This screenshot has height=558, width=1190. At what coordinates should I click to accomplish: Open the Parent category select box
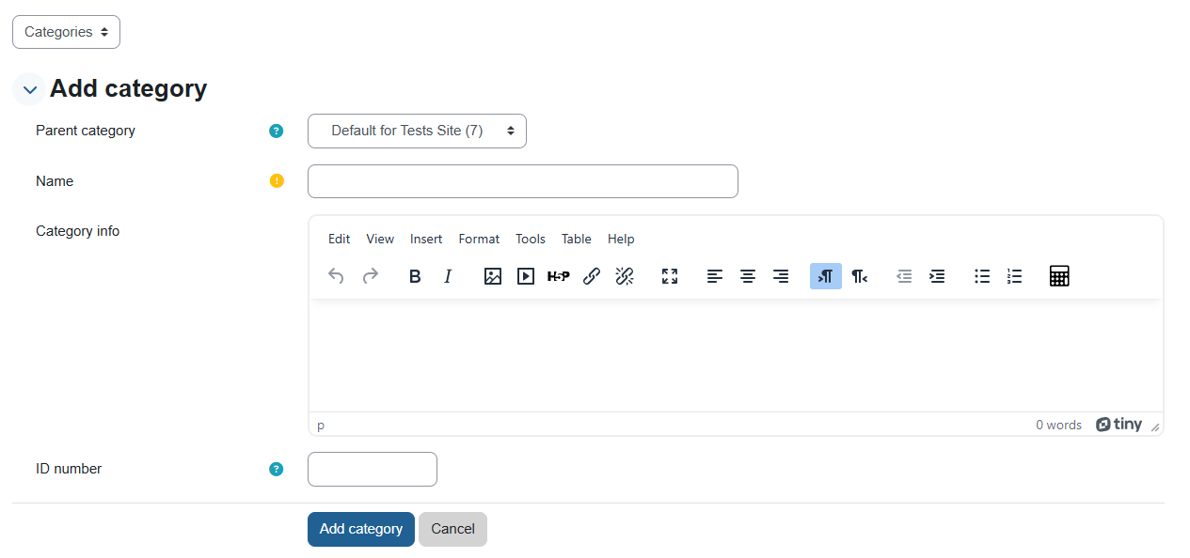click(x=417, y=131)
